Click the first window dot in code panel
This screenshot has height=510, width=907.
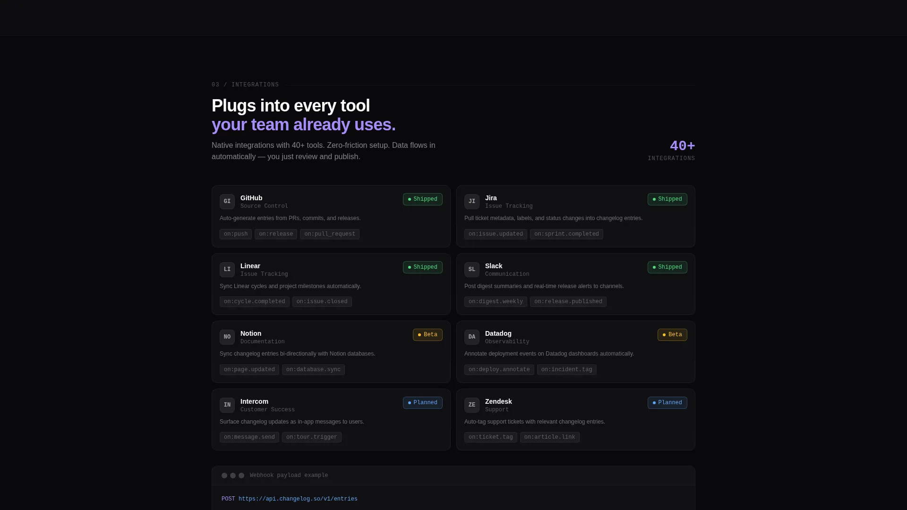[x=224, y=476]
